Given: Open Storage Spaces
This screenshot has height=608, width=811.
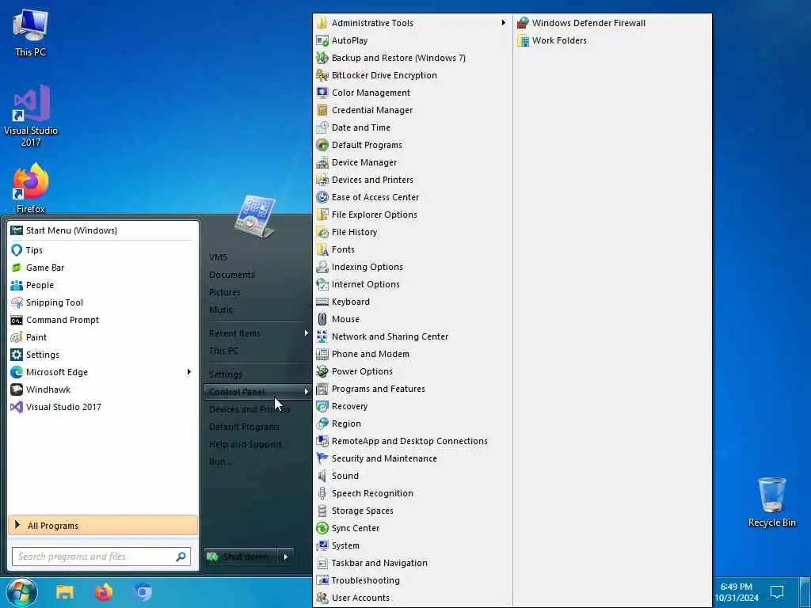Looking at the screenshot, I should (412, 511).
